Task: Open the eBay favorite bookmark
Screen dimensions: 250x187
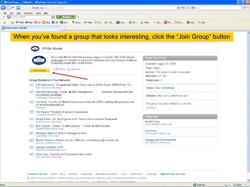Action: point(88,22)
